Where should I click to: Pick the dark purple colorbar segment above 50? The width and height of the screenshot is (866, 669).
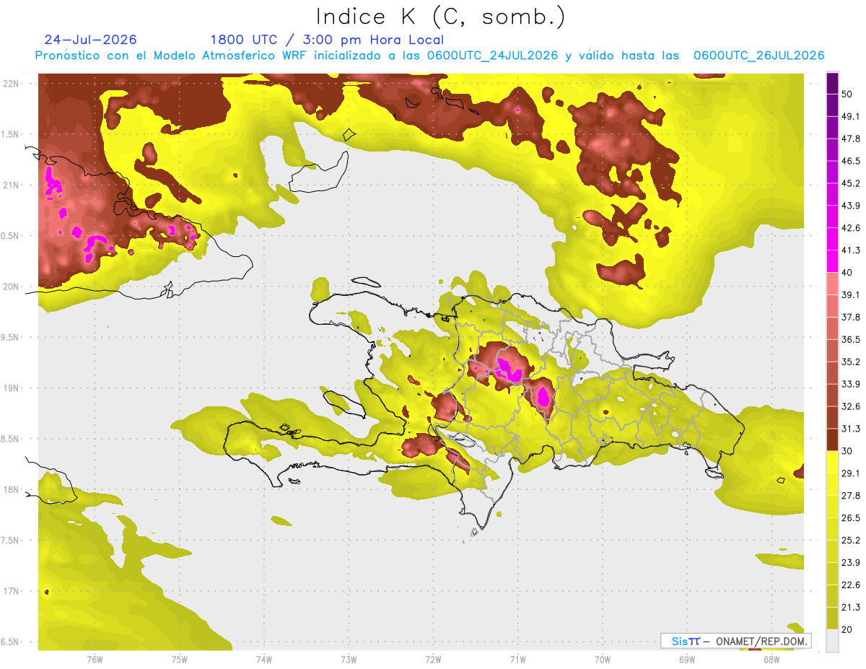832,83
